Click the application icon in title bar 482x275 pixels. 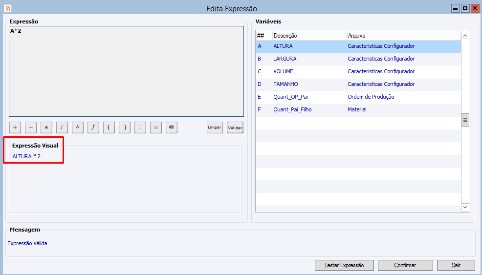point(8,8)
